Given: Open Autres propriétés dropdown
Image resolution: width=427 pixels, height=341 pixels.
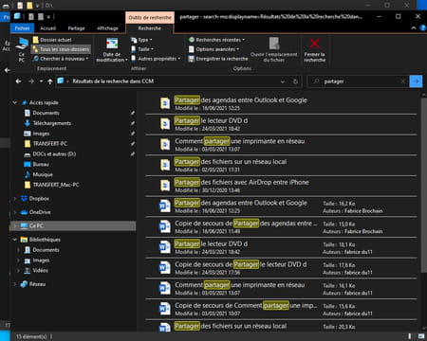Looking at the screenshot, I should (156, 59).
